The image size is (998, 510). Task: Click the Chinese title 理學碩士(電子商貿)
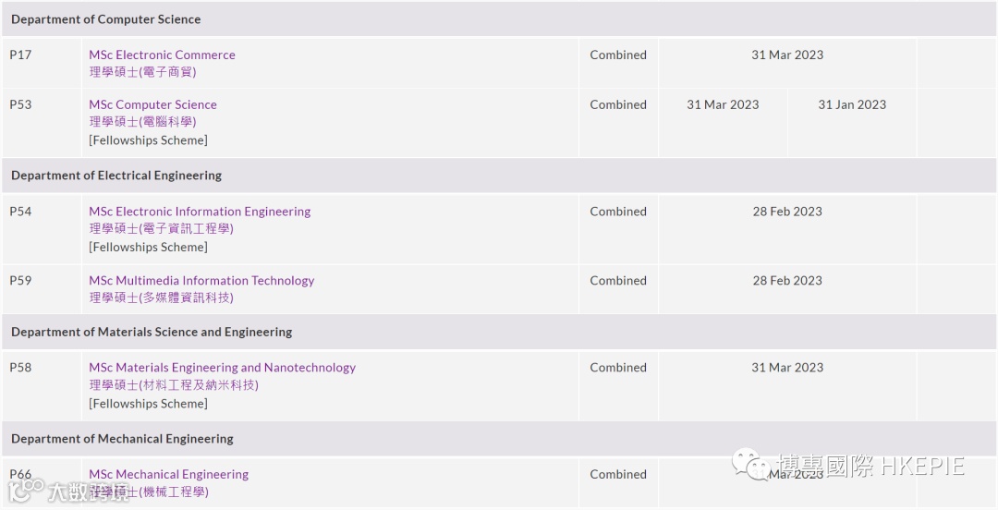coord(142,72)
